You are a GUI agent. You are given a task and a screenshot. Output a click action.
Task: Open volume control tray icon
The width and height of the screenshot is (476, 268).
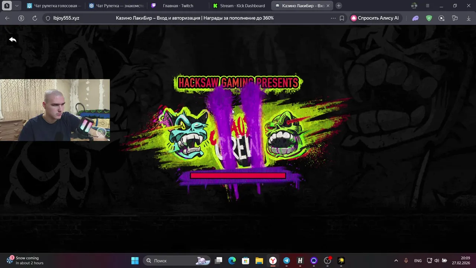437,261
